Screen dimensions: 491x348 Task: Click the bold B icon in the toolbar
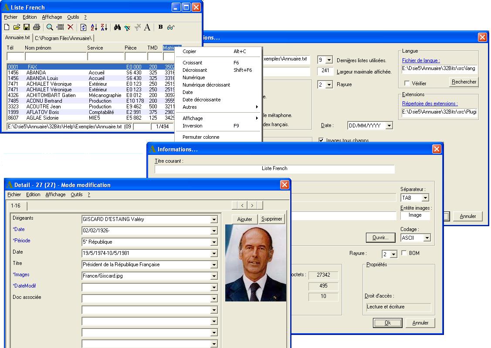click(x=160, y=27)
